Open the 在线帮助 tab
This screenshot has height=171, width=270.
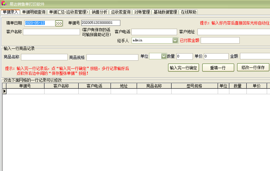(188, 12)
